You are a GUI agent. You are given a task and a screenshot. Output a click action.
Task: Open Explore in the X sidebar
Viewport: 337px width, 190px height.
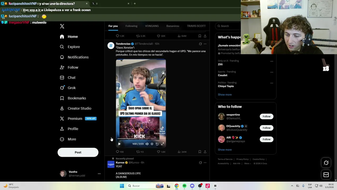click(x=70, y=47)
